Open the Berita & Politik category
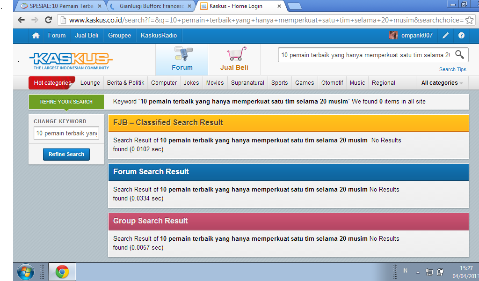 click(x=125, y=83)
